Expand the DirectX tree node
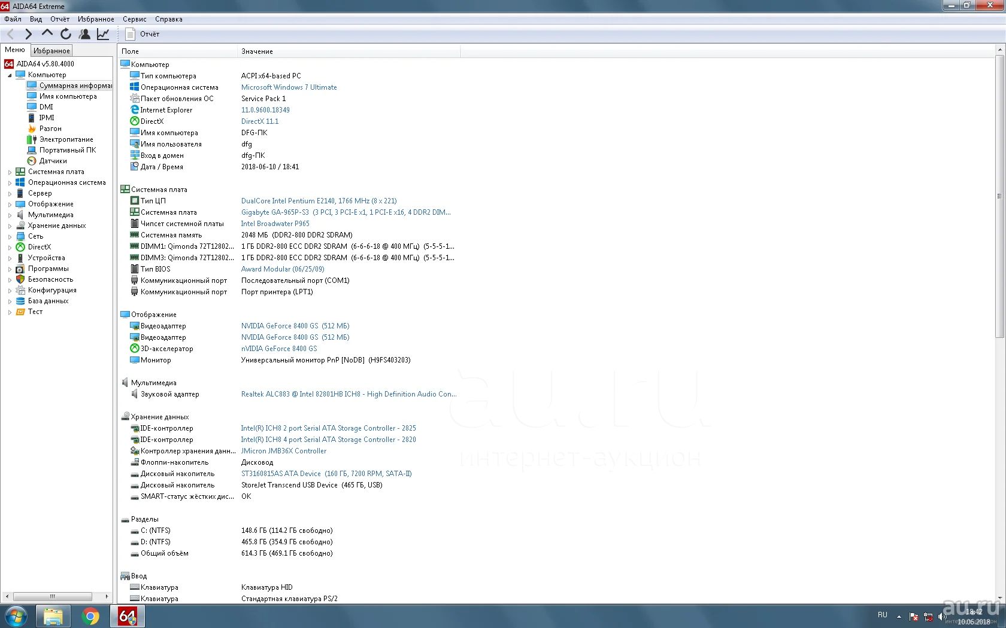Screen dimensions: 1006x628 point(10,248)
